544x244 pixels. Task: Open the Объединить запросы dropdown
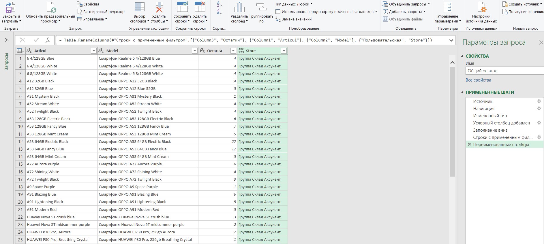pos(406,4)
